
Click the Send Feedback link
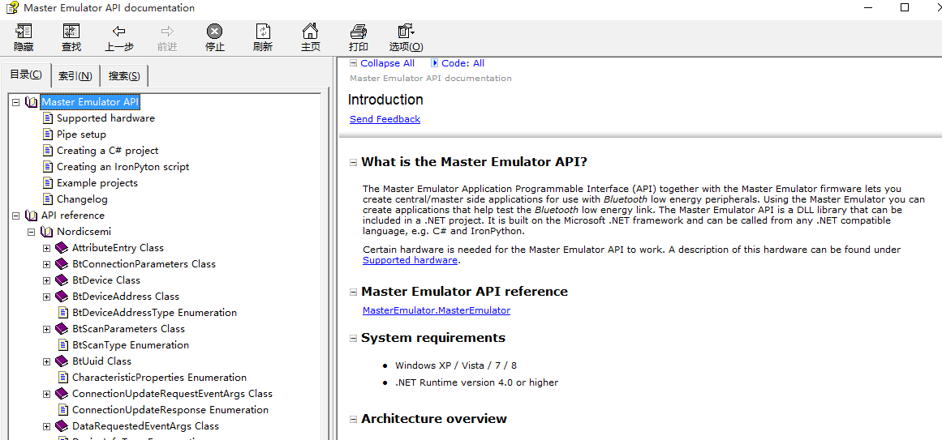coord(385,119)
